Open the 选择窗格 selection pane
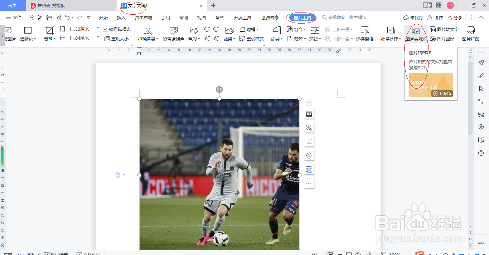Screen dimensions: 489x255 365,34
